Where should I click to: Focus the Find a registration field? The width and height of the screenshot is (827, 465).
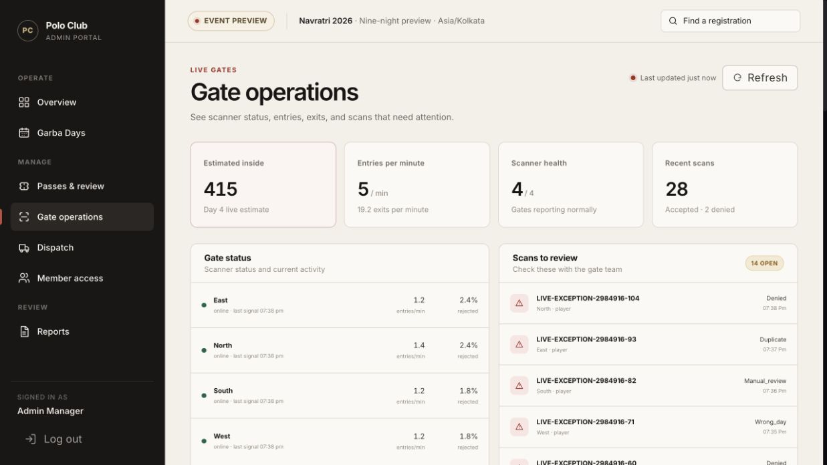[x=730, y=21]
